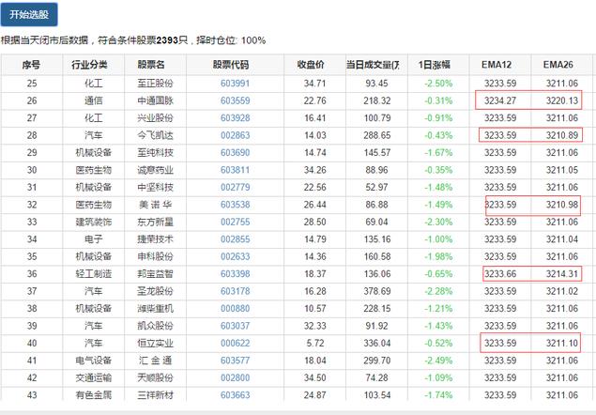Screen dimensions: 596x415
Task: Open stock code link 603538
Action: [235, 204]
